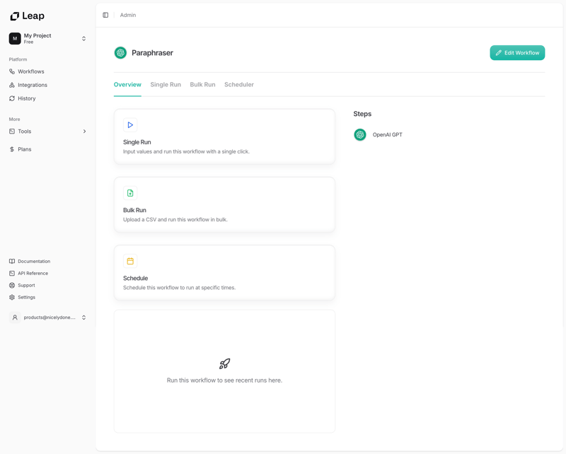This screenshot has height=454, width=566.
Task: Click the Edit Workflow button
Action: tap(517, 52)
